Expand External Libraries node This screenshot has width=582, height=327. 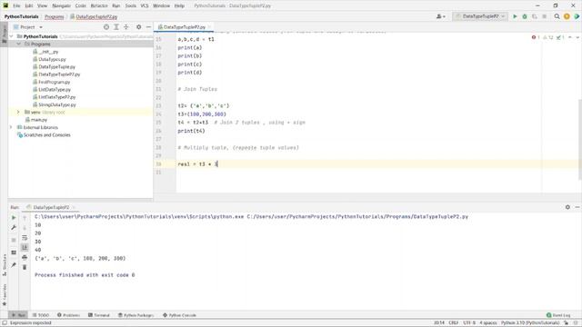click(x=11, y=127)
